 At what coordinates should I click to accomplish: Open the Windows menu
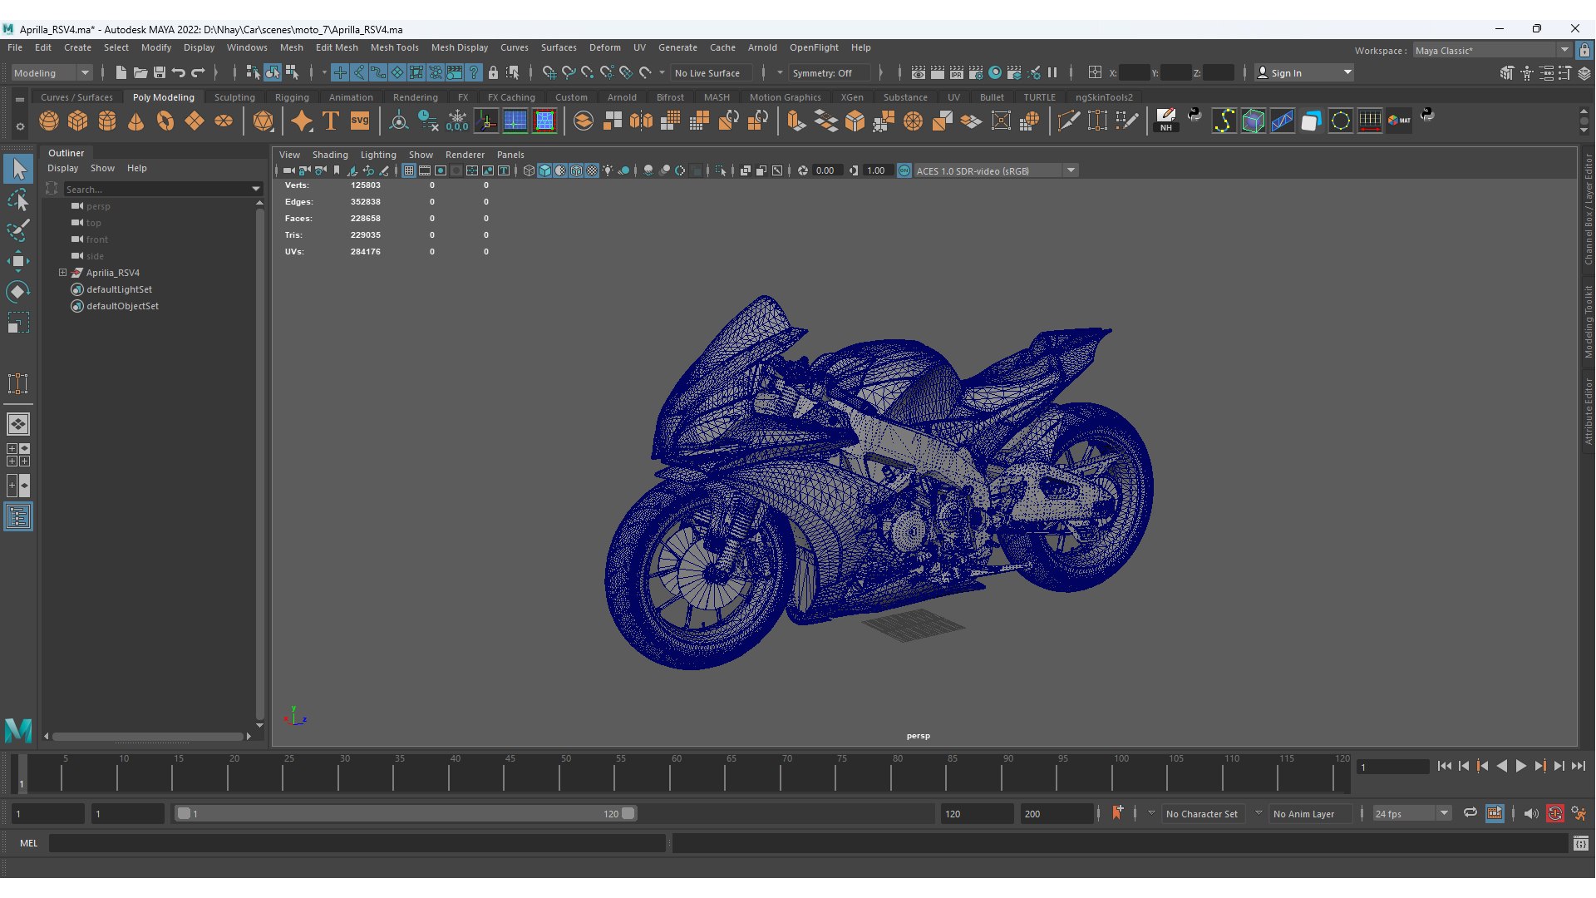[247, 47]
